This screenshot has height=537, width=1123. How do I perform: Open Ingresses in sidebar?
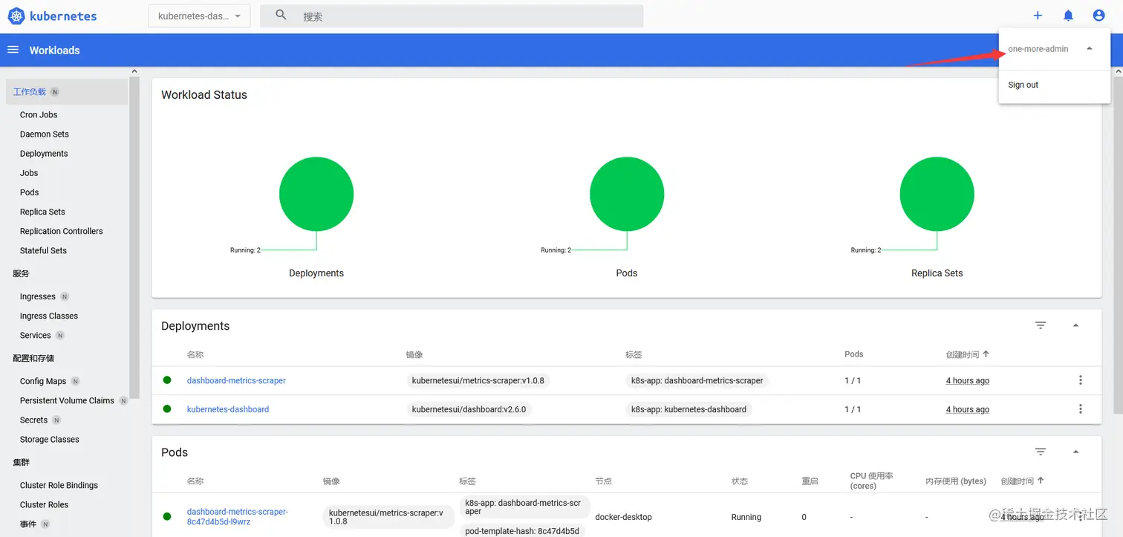(x=38, y=296)
